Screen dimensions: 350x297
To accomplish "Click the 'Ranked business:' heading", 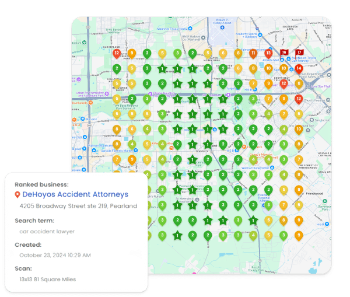I will click(x=42, y=184).
